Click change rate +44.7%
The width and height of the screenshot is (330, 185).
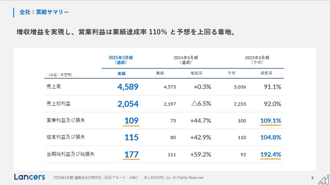pyautogui.click(x=201, y=121)
